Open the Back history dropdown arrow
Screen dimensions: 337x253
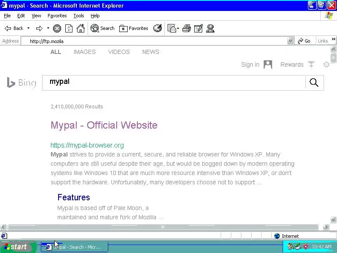click(28, 28)
